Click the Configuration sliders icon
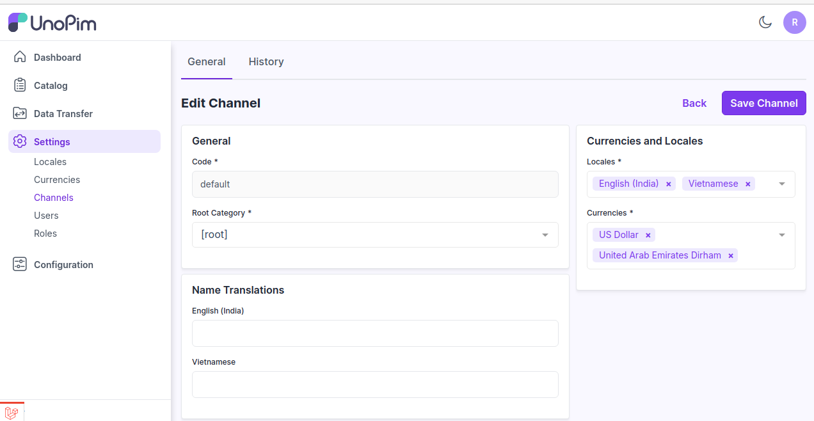The width and height of the screenshot is (814, 421). (20, 264)
